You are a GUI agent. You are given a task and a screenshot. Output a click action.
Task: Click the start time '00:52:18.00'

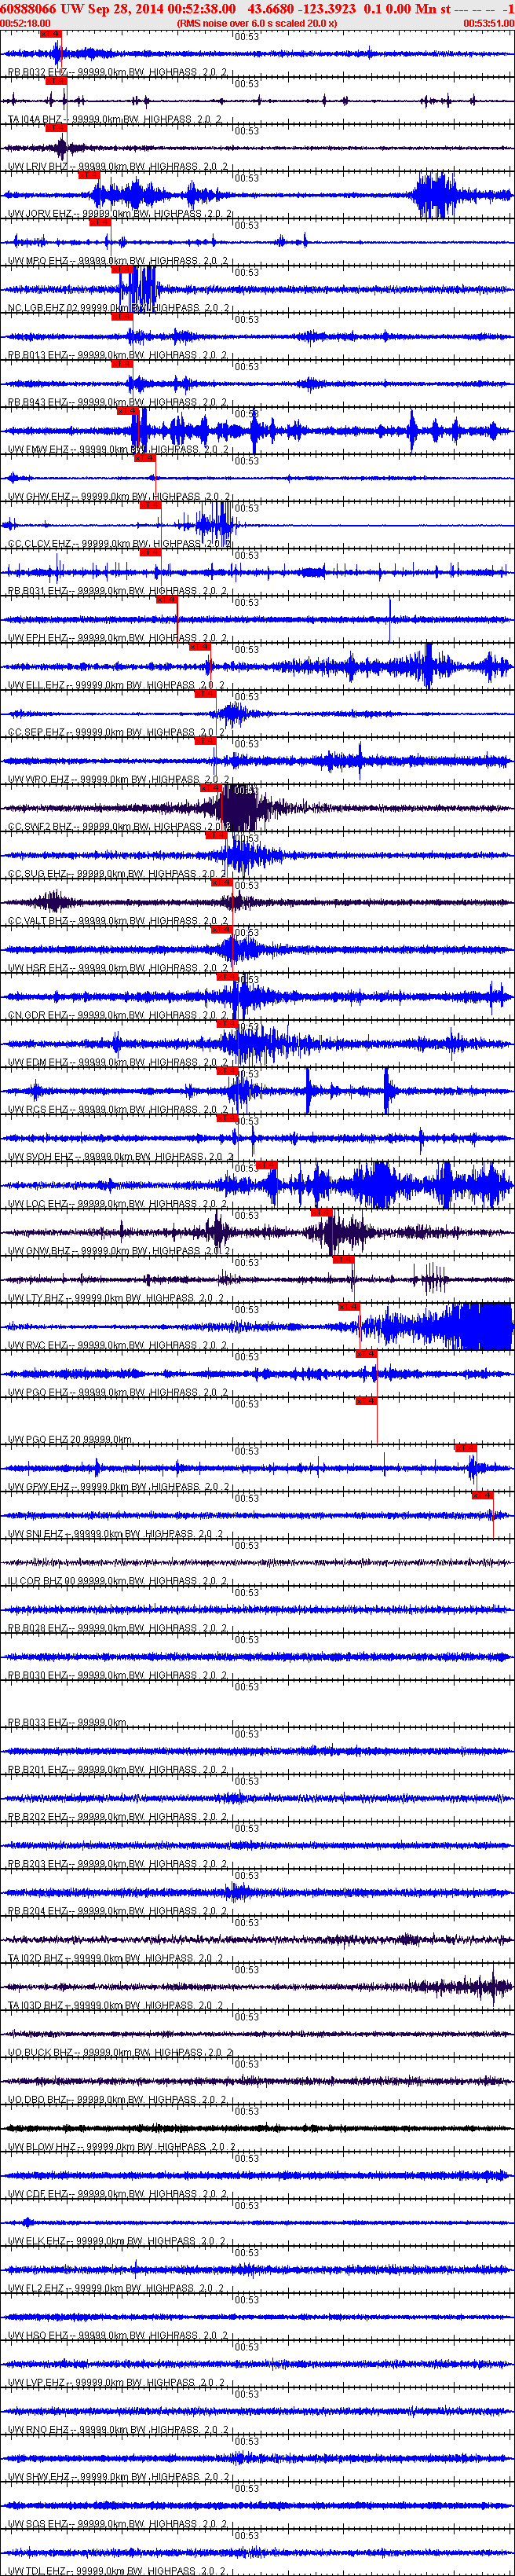coord(25,23)
